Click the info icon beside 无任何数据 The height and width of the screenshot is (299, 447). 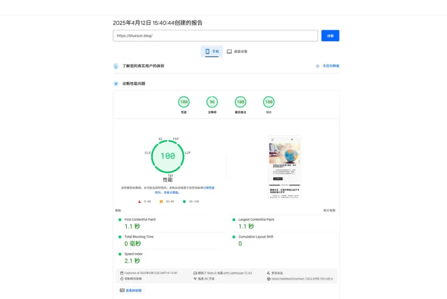(317, 66)
